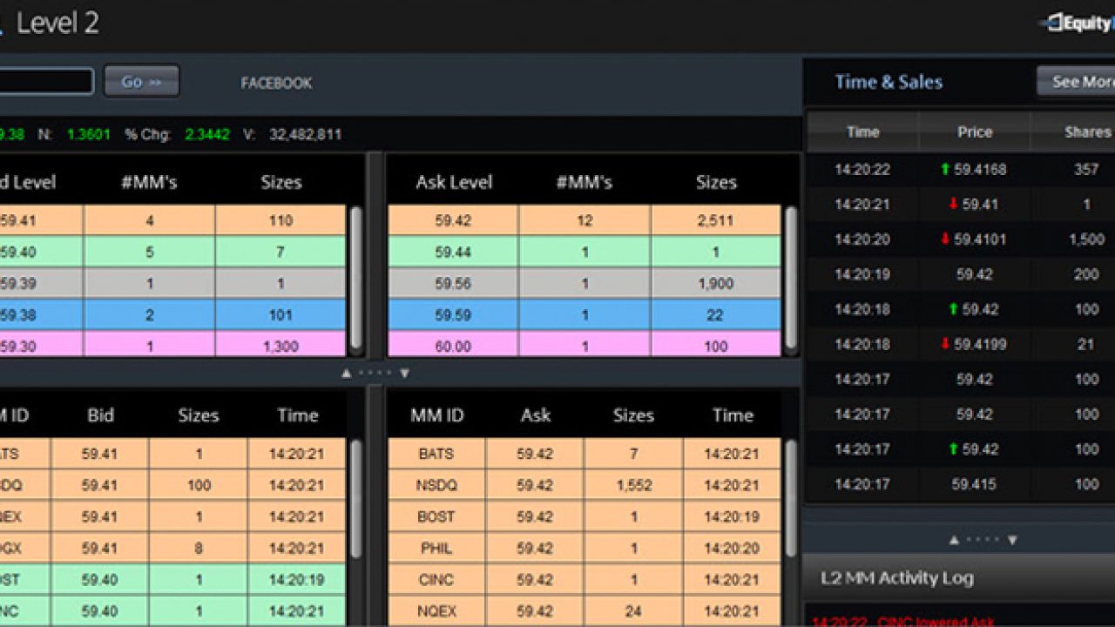The width and height of the screenshot is (1115, 627).
Task: Click the size 110 cell in the Bid Level table
Action: click(280, 220)
